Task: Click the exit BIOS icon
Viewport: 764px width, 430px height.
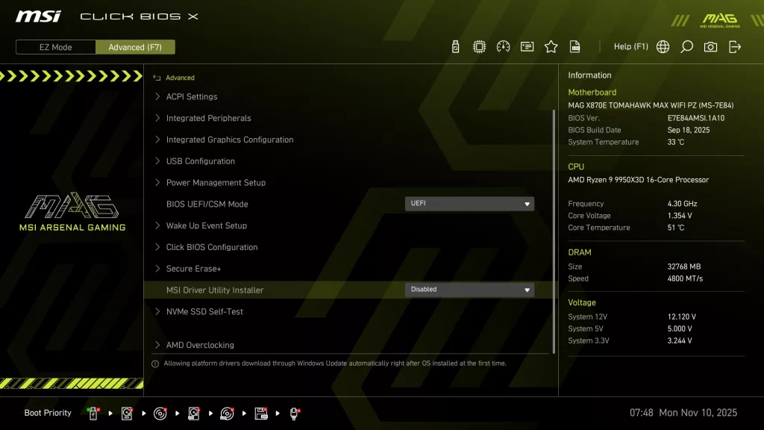Action: point(735,46)
